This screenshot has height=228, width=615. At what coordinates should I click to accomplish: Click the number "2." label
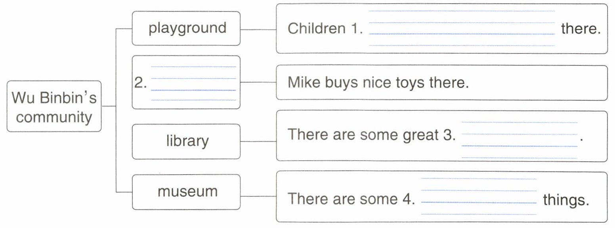tap(141, 84)
